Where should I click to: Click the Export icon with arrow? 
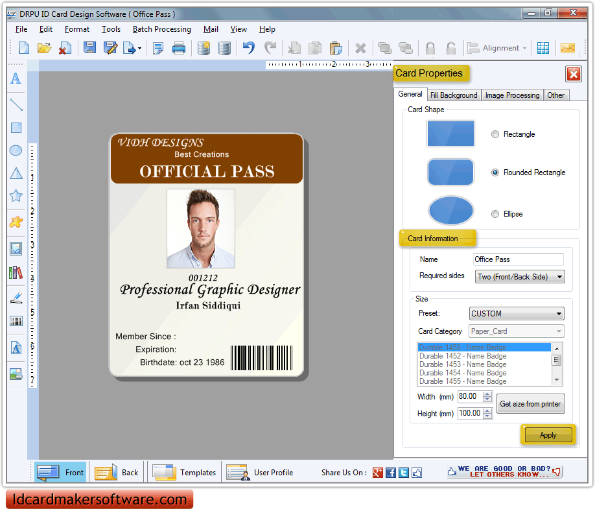(130, 48)
